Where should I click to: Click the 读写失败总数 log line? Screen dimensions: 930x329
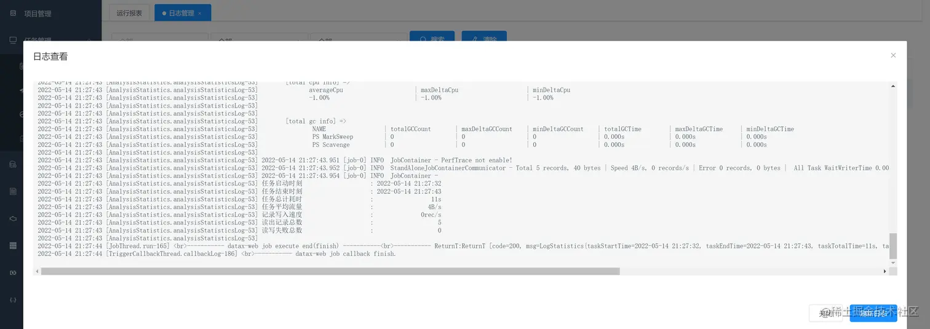[239, 231]
